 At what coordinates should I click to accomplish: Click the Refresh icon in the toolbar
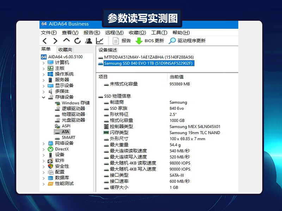click(x=78, y=41)
